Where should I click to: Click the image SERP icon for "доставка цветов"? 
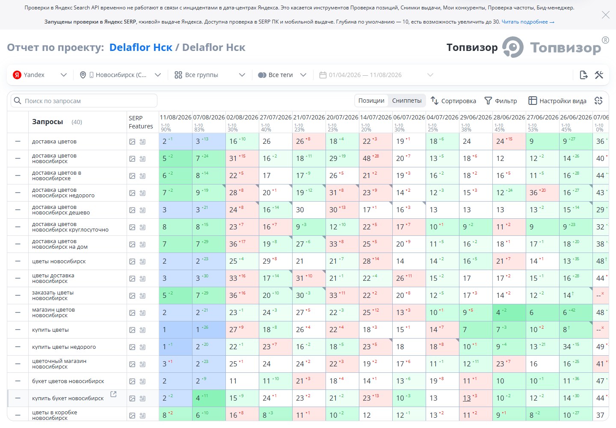click(132, 142)
